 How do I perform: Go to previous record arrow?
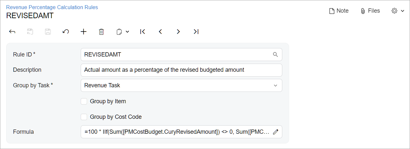point(160,31)
